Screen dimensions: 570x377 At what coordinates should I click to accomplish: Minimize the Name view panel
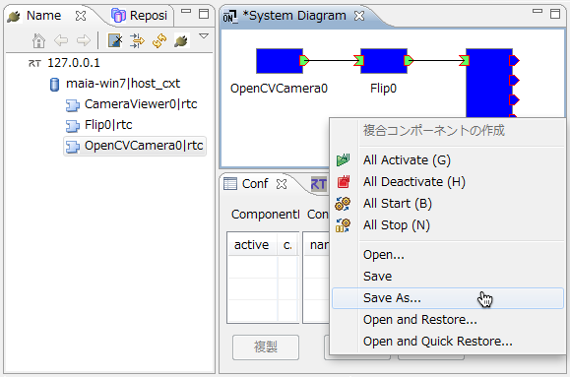186,12
